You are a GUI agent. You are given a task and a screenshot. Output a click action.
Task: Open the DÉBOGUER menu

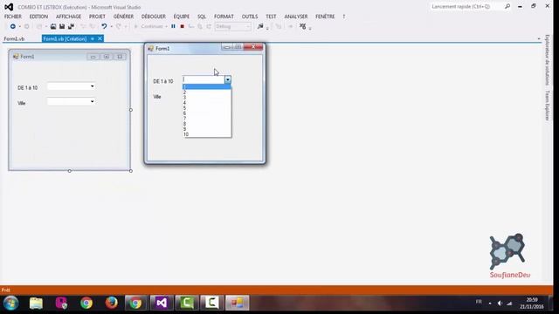pyautogui.click(x=154, y=17)
